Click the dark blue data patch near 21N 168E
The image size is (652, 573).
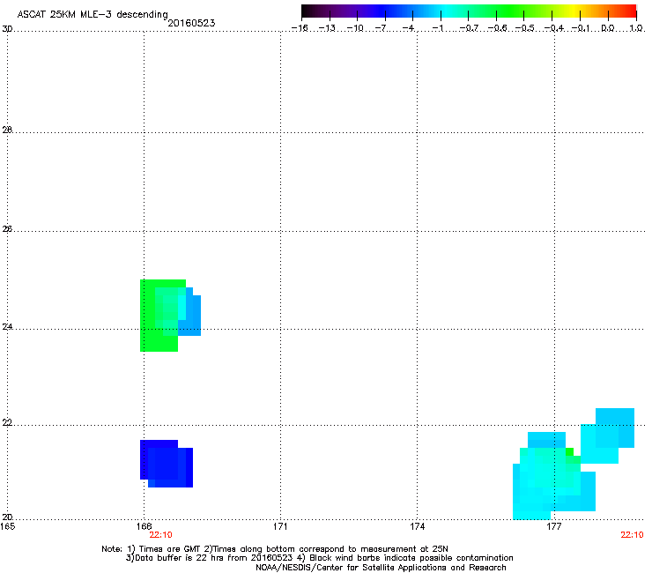[x=167, y=464]
